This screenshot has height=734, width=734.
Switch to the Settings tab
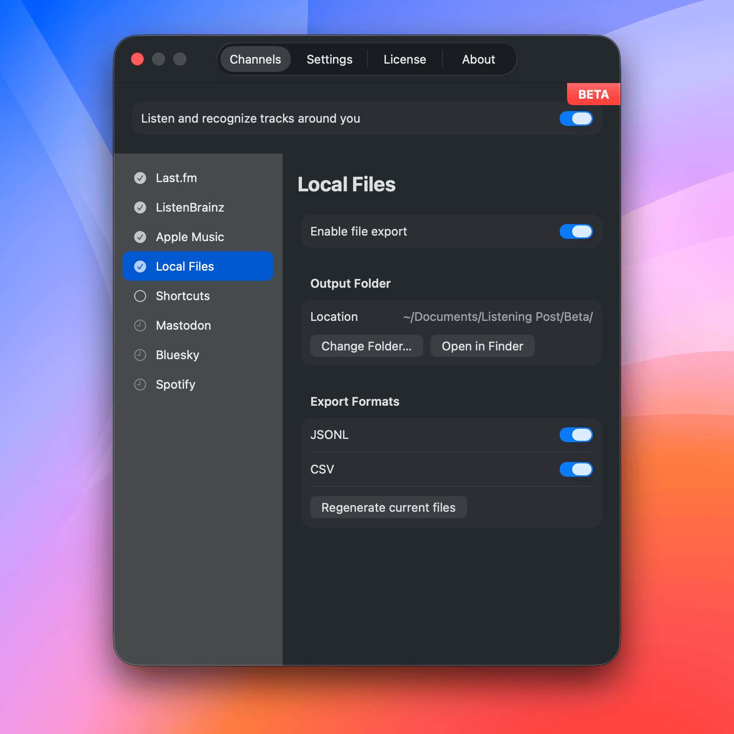click(x=329, y=59)
